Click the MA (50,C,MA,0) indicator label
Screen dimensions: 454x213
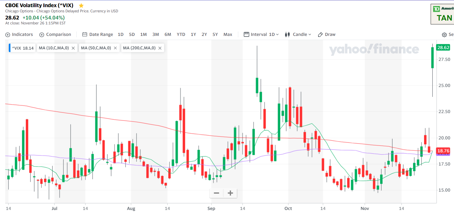click(x=96, y=48)
